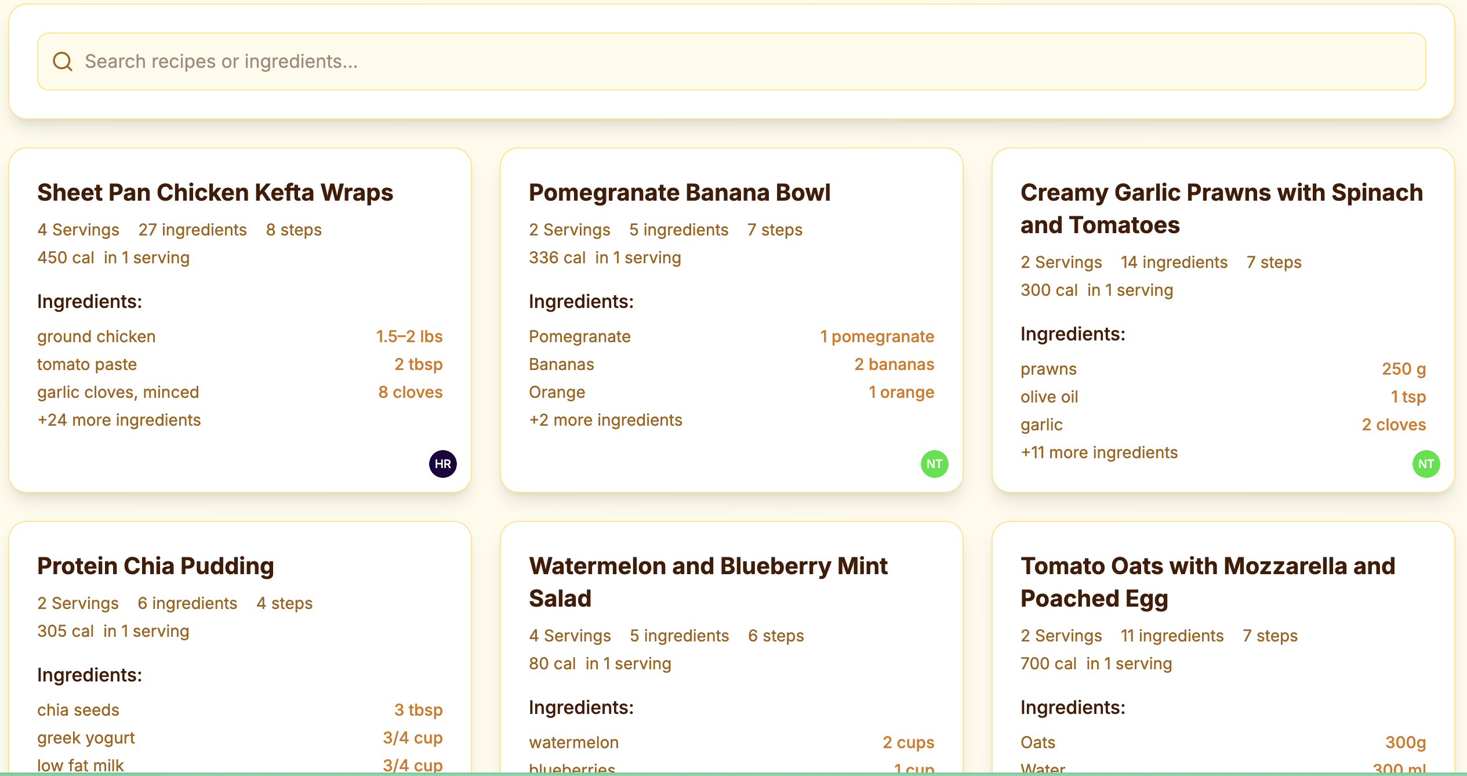Open Creamy Garlic Prawns with Spinach and Tomatoes
1467x776 pixels.
click(x=1221, y=209)
